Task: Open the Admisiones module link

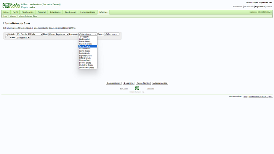Action: pos(238,7)
